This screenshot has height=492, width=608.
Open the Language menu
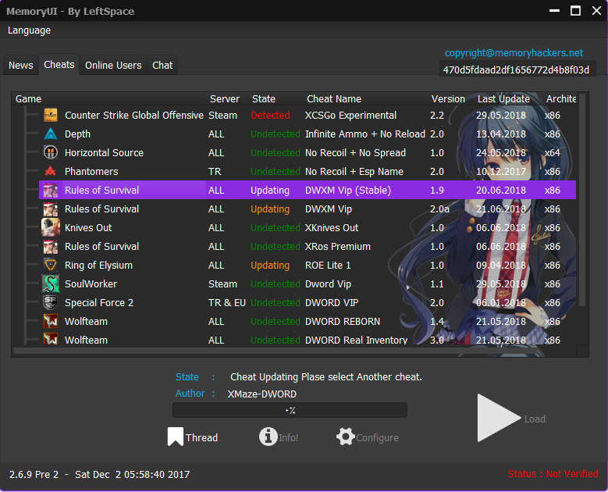coord(29,30)
